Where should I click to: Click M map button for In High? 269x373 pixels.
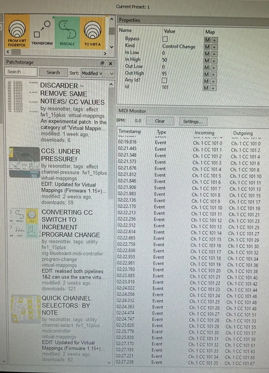tap(207, 61)
